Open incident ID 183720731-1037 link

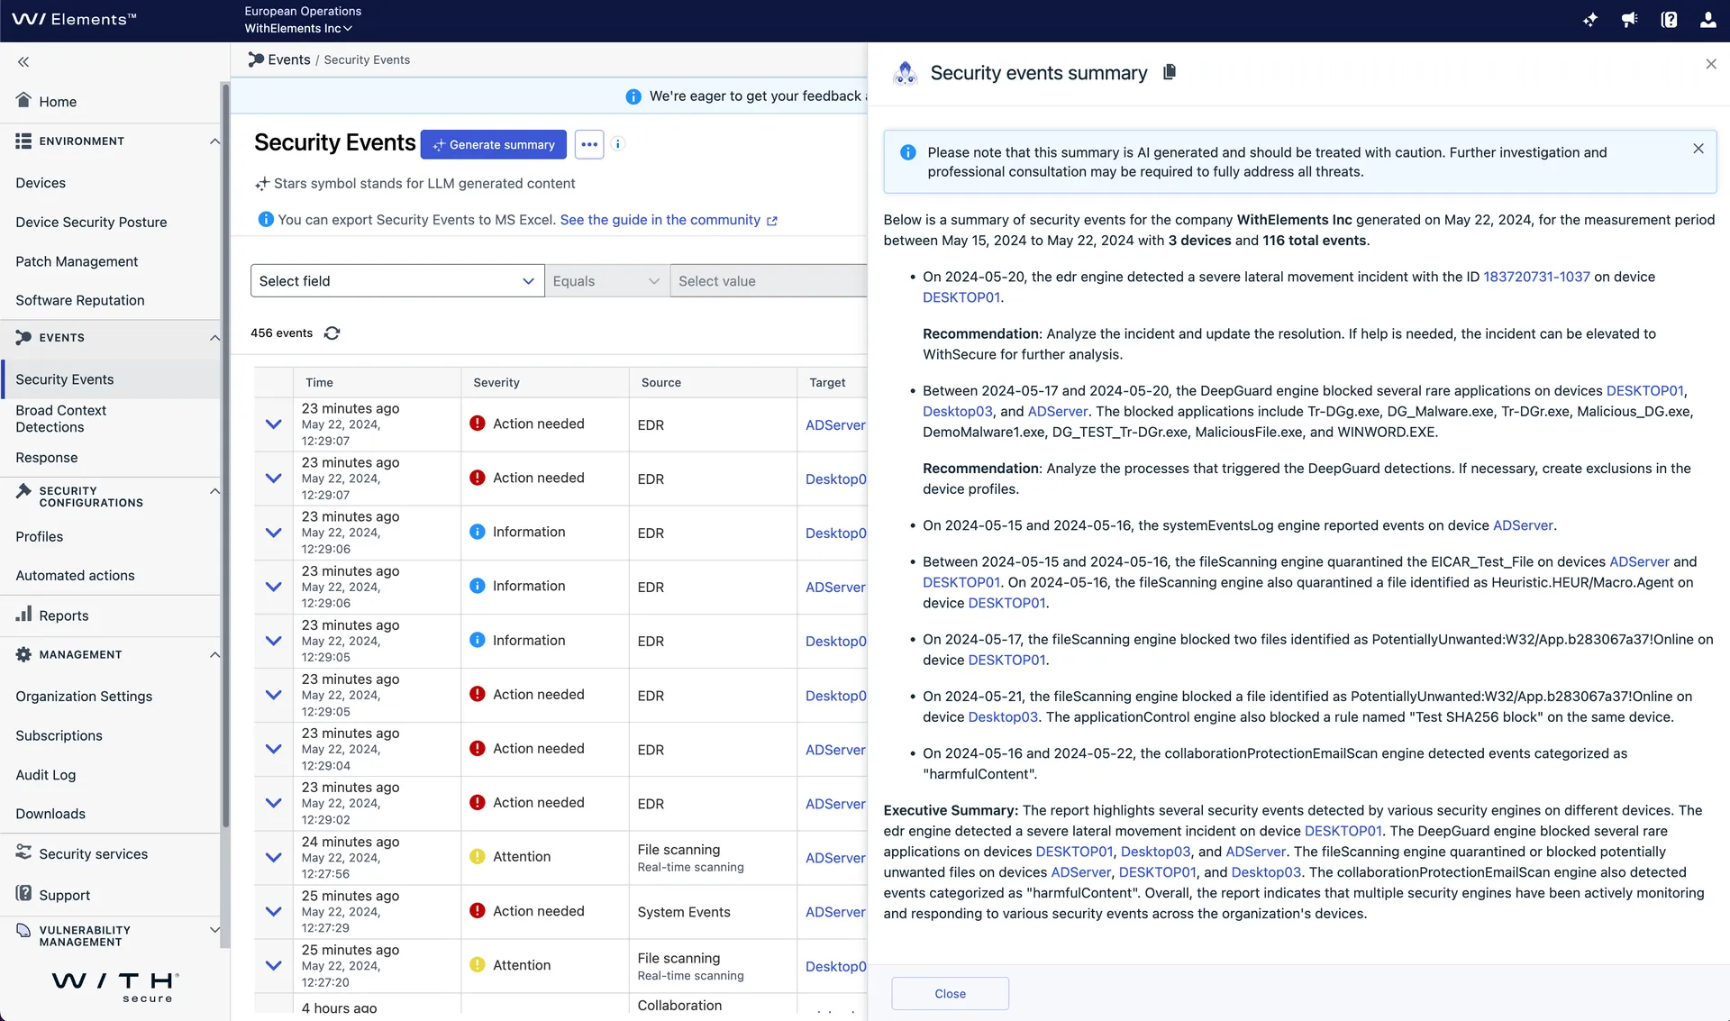1536,277
